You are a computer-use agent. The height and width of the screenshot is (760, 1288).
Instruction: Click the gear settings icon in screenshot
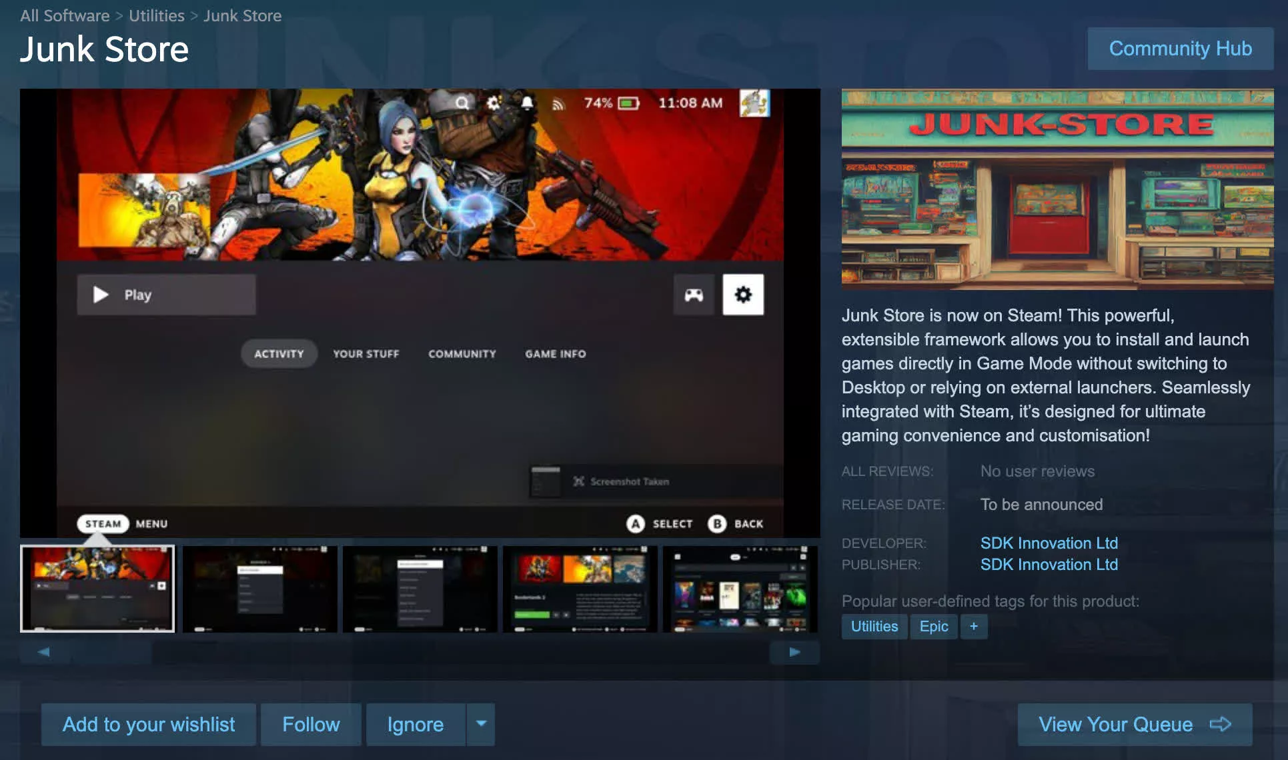pyautogui.click(x=743, y=295)
